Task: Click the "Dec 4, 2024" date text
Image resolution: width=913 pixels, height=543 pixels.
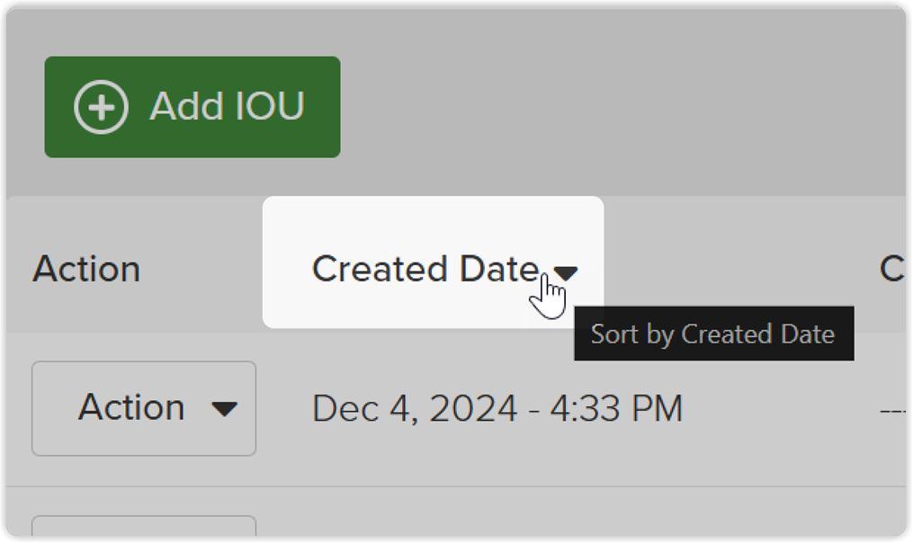Action: point(415,409)
